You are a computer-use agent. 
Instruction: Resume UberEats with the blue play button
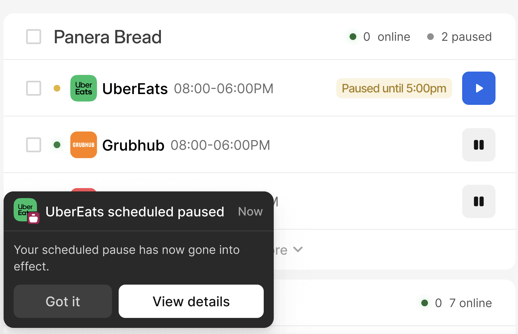pyautogui.click(x=479, y=88)
